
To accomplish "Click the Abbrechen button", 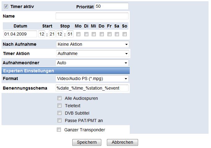I will click(x=122, y=142).
